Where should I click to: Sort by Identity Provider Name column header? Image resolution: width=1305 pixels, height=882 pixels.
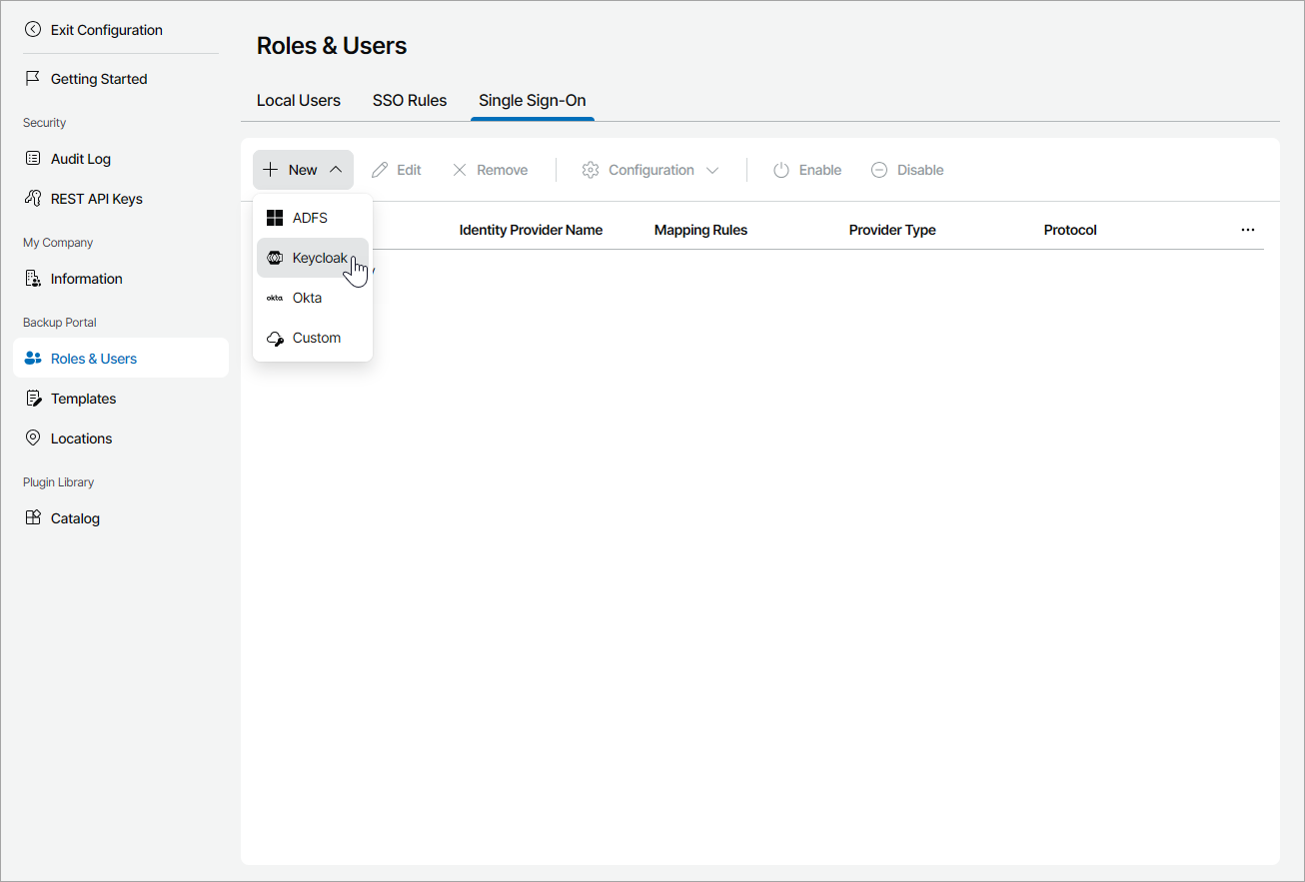pos(531,230)
